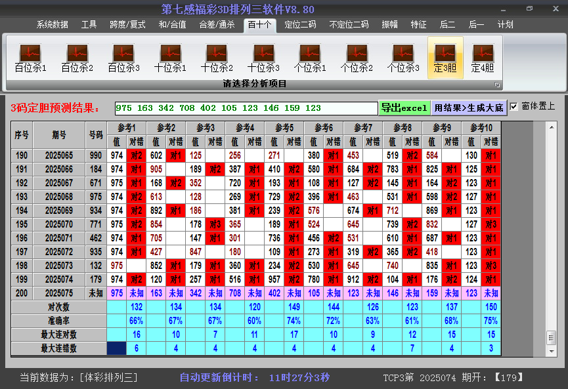Open the 工具 menu

[x=89, y=25]
